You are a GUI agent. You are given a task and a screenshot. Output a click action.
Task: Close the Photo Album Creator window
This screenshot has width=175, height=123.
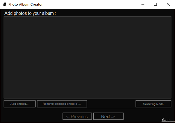point(168,4)
